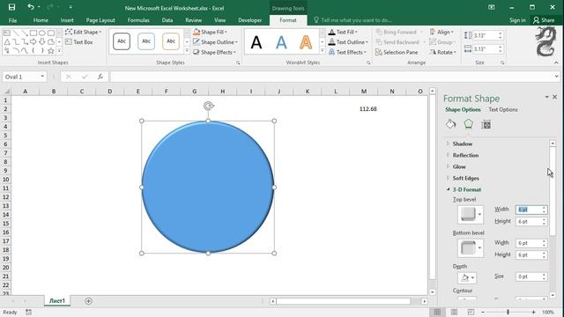Apply the blue WordArt A style
This screenshot has height=317, width=564.
click(281, 42)
